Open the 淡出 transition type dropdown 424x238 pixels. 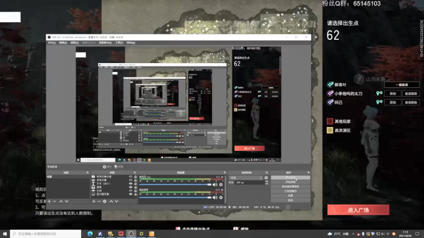pyautogui.click(x=246, y=178)
